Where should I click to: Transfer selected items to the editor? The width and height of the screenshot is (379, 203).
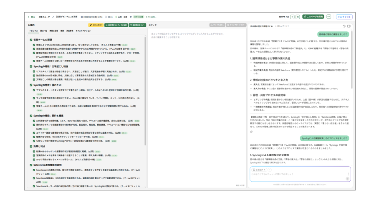(x=116, y=25)
